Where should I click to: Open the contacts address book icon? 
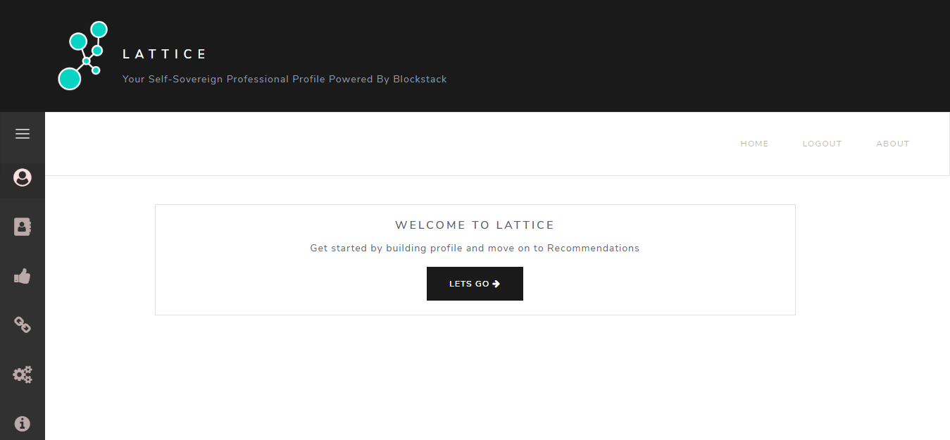tap(22, 226)
